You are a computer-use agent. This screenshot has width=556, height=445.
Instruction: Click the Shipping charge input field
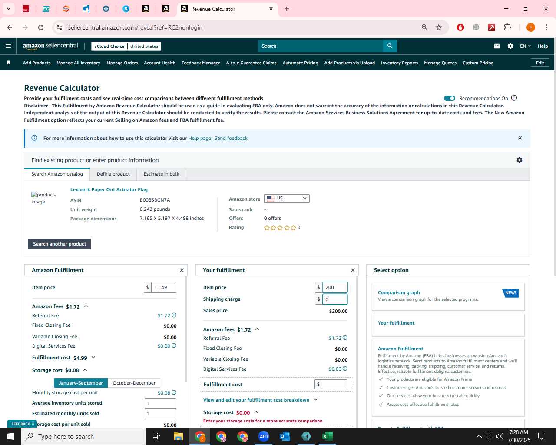click(x=335, y=299)
